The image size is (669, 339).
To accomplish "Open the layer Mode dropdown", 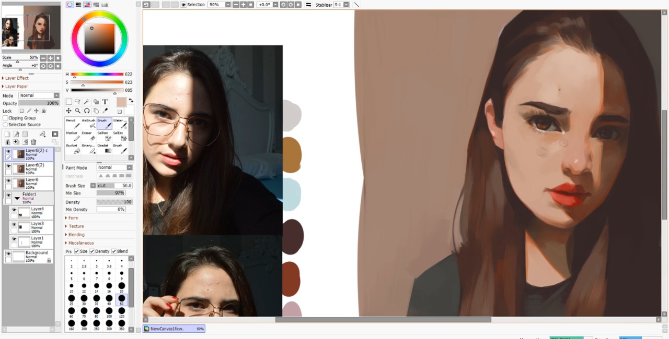I will coord(39,95).
